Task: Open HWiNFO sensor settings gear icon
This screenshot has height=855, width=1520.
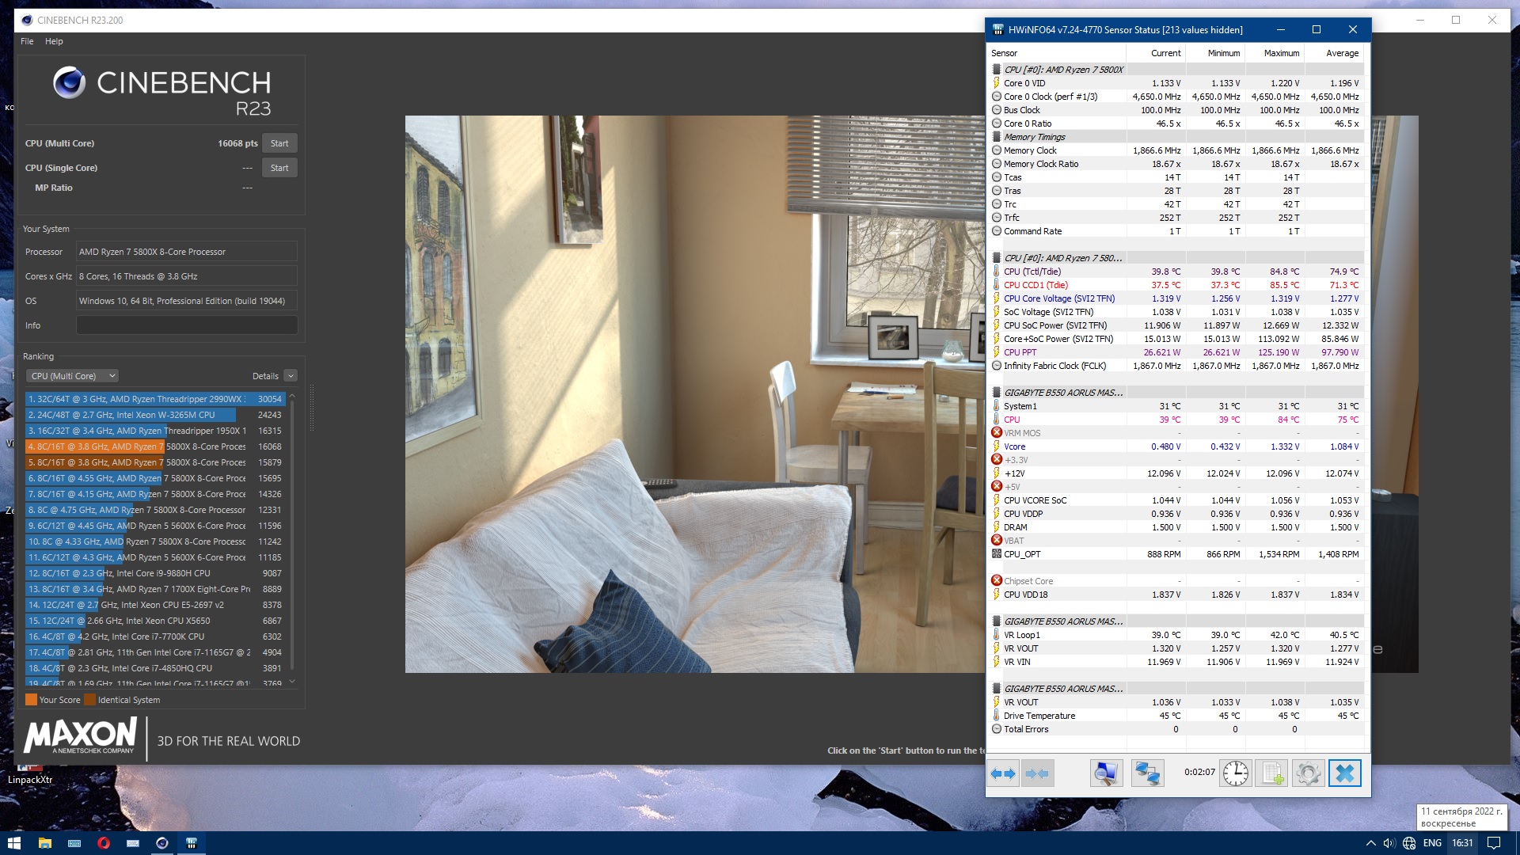Action: click(1308, 773)
